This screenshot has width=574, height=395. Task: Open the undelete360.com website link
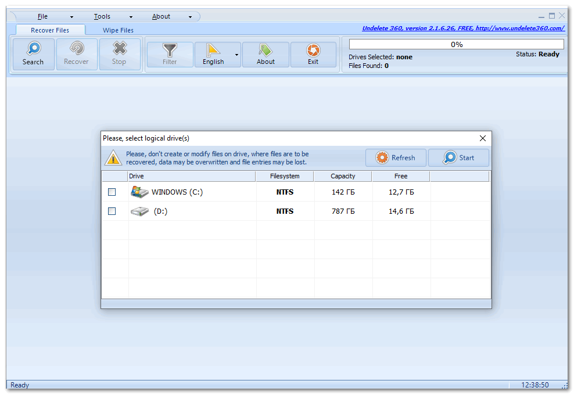tap(463, 28)
